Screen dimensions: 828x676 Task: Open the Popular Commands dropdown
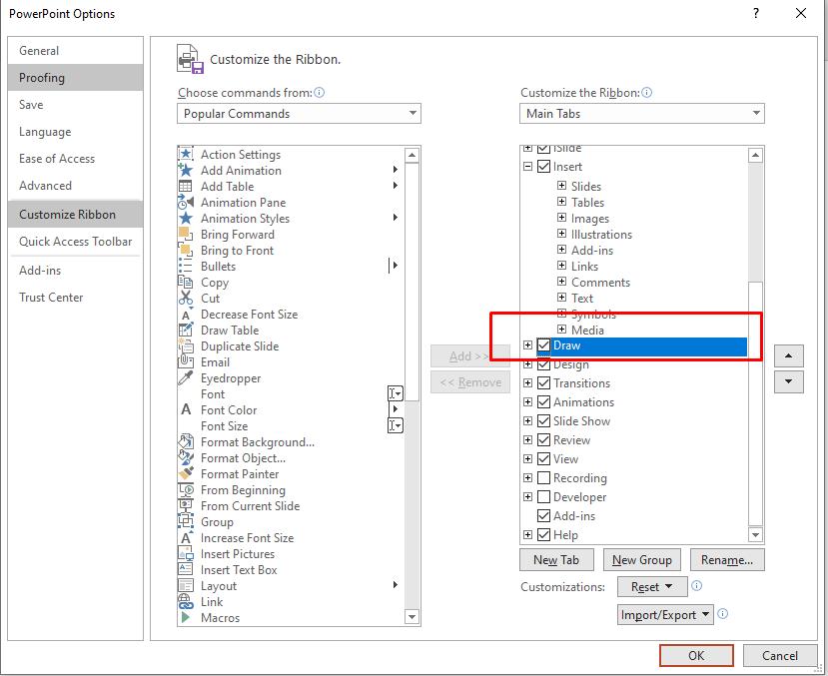click(x=299, y=114)
